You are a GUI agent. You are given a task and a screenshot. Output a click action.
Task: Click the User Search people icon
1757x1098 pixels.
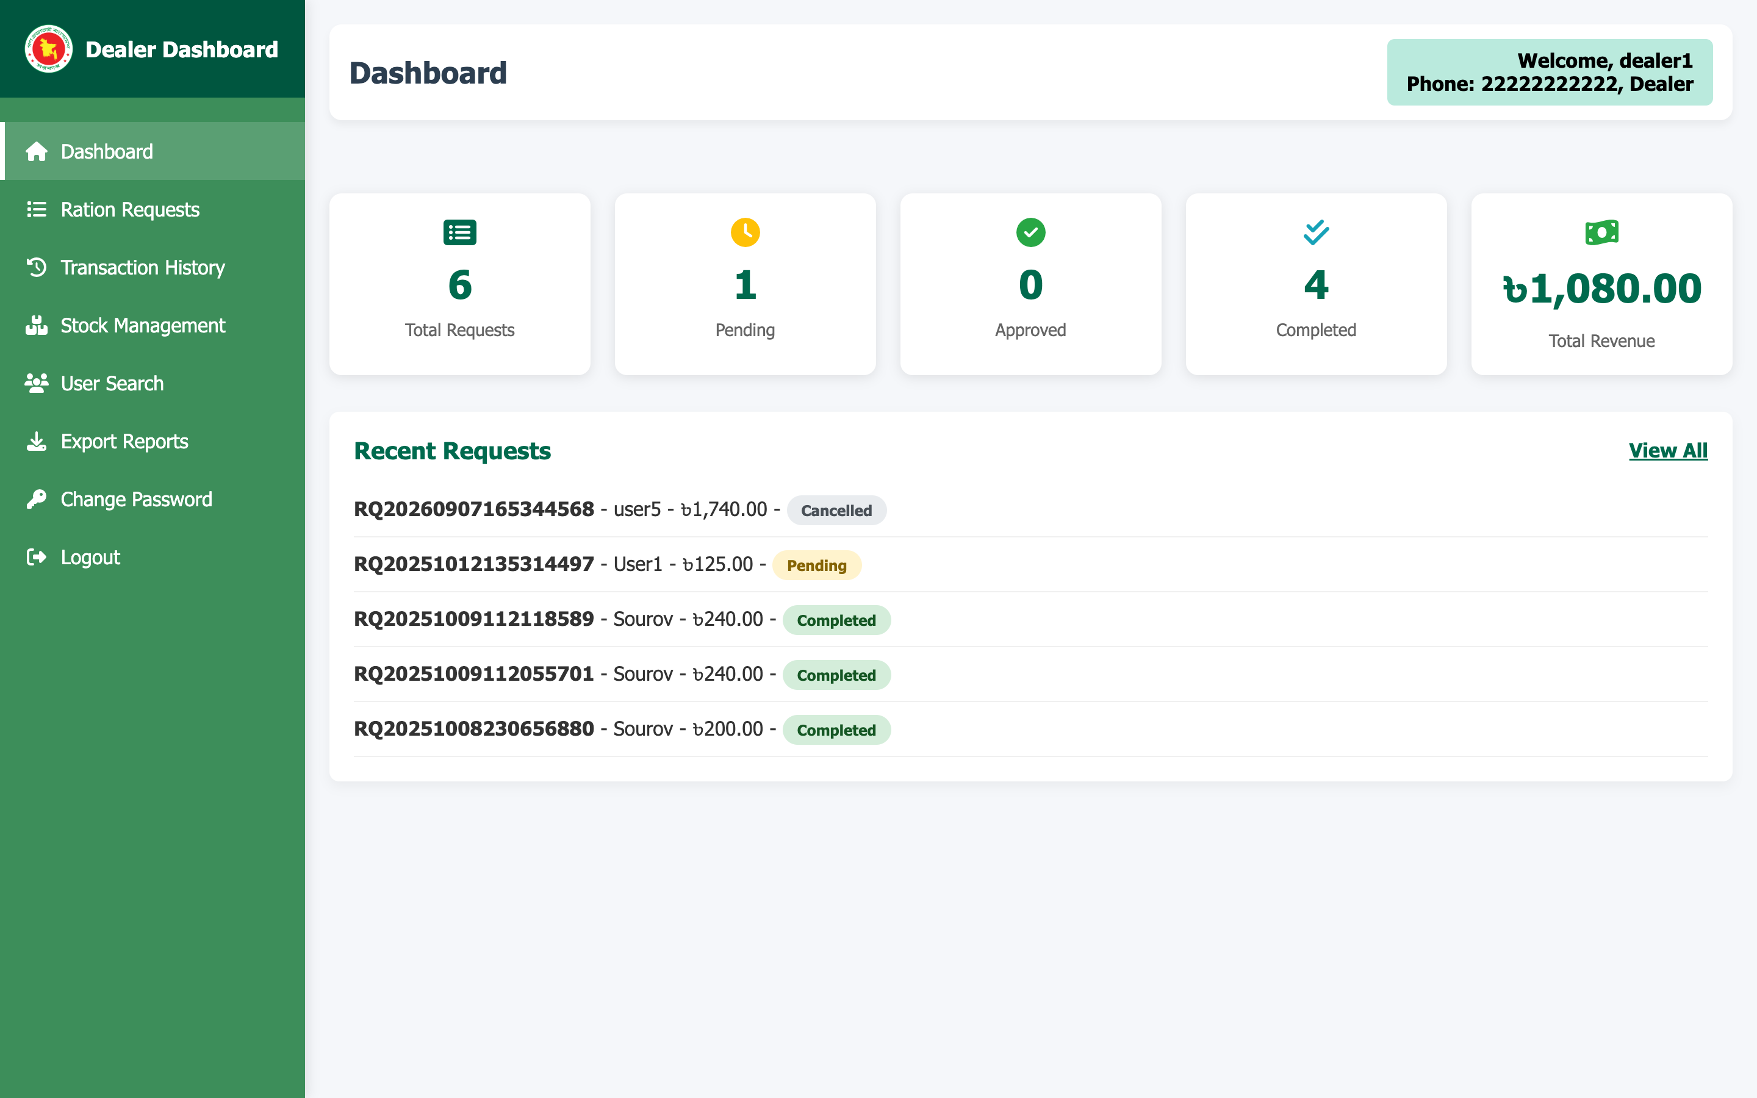(37, 384)
